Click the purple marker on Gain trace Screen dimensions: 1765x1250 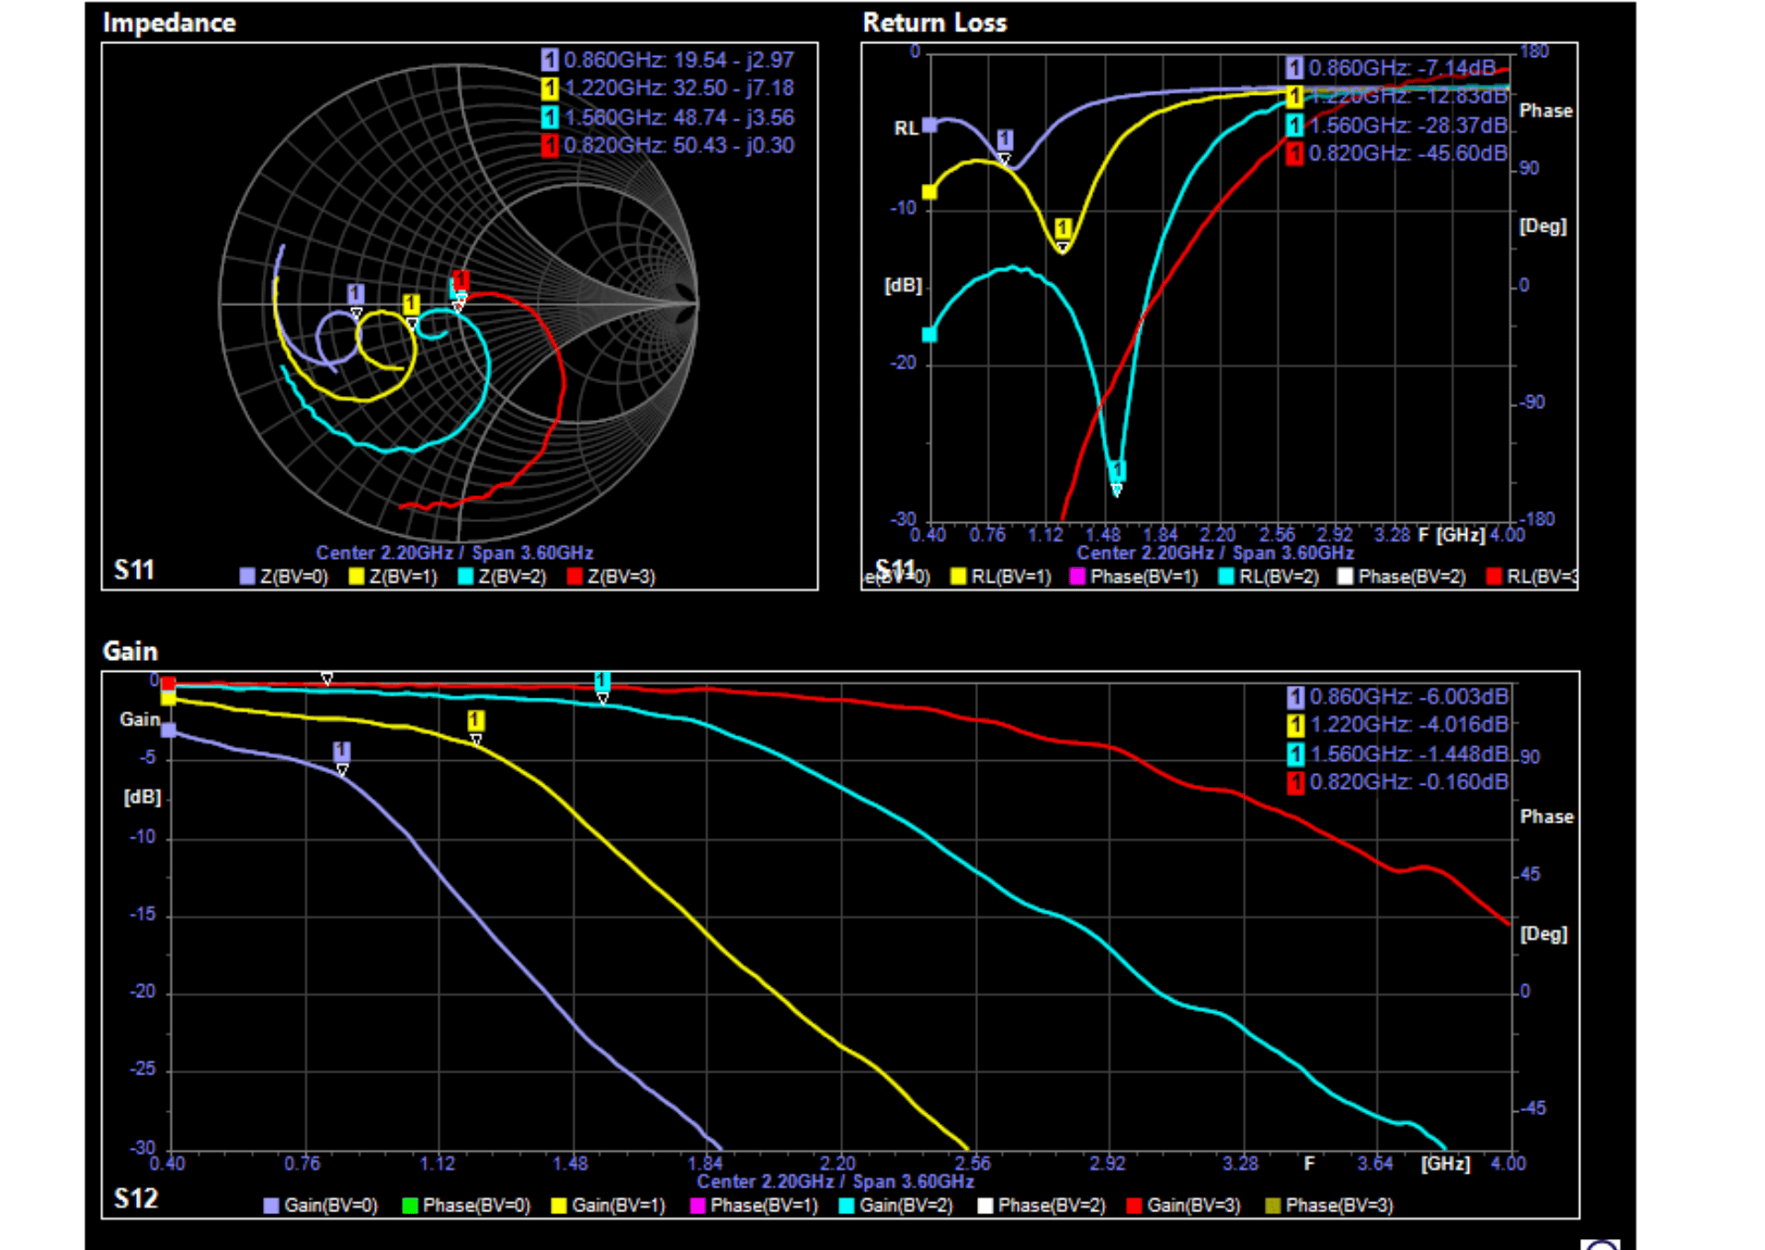[x=342, y=751]
